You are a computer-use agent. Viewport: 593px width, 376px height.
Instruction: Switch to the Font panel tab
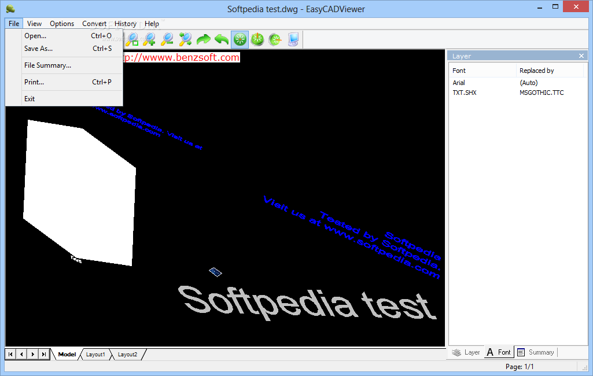point(499,352)
